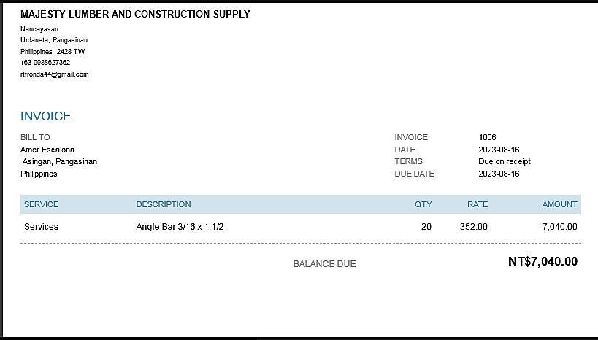Click the AMOUNT column header

(559, 204)
